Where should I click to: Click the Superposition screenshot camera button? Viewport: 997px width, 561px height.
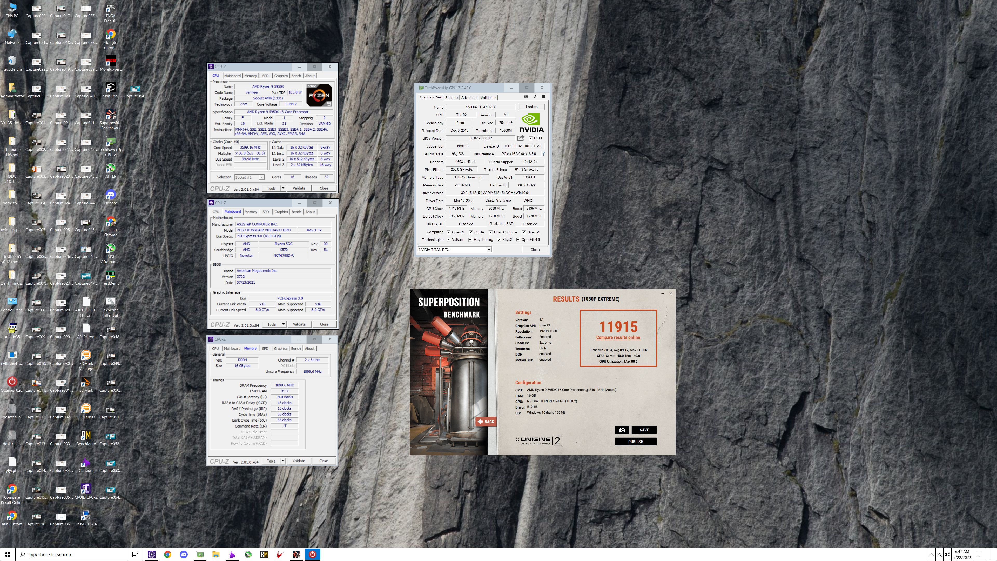pos(622,430)
